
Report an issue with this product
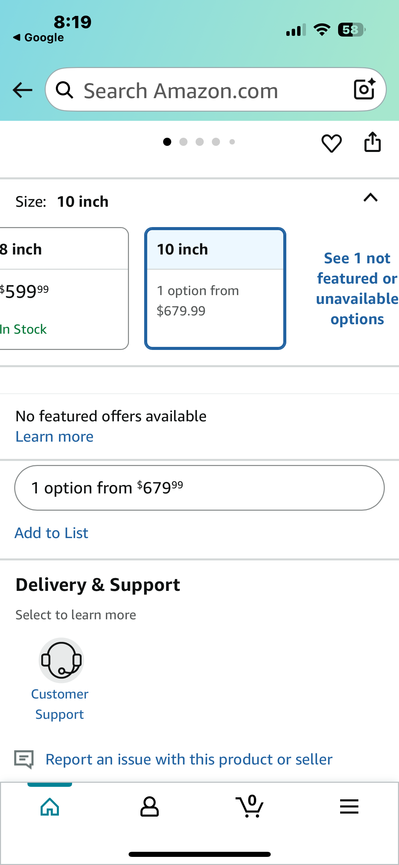click(189, 759)
